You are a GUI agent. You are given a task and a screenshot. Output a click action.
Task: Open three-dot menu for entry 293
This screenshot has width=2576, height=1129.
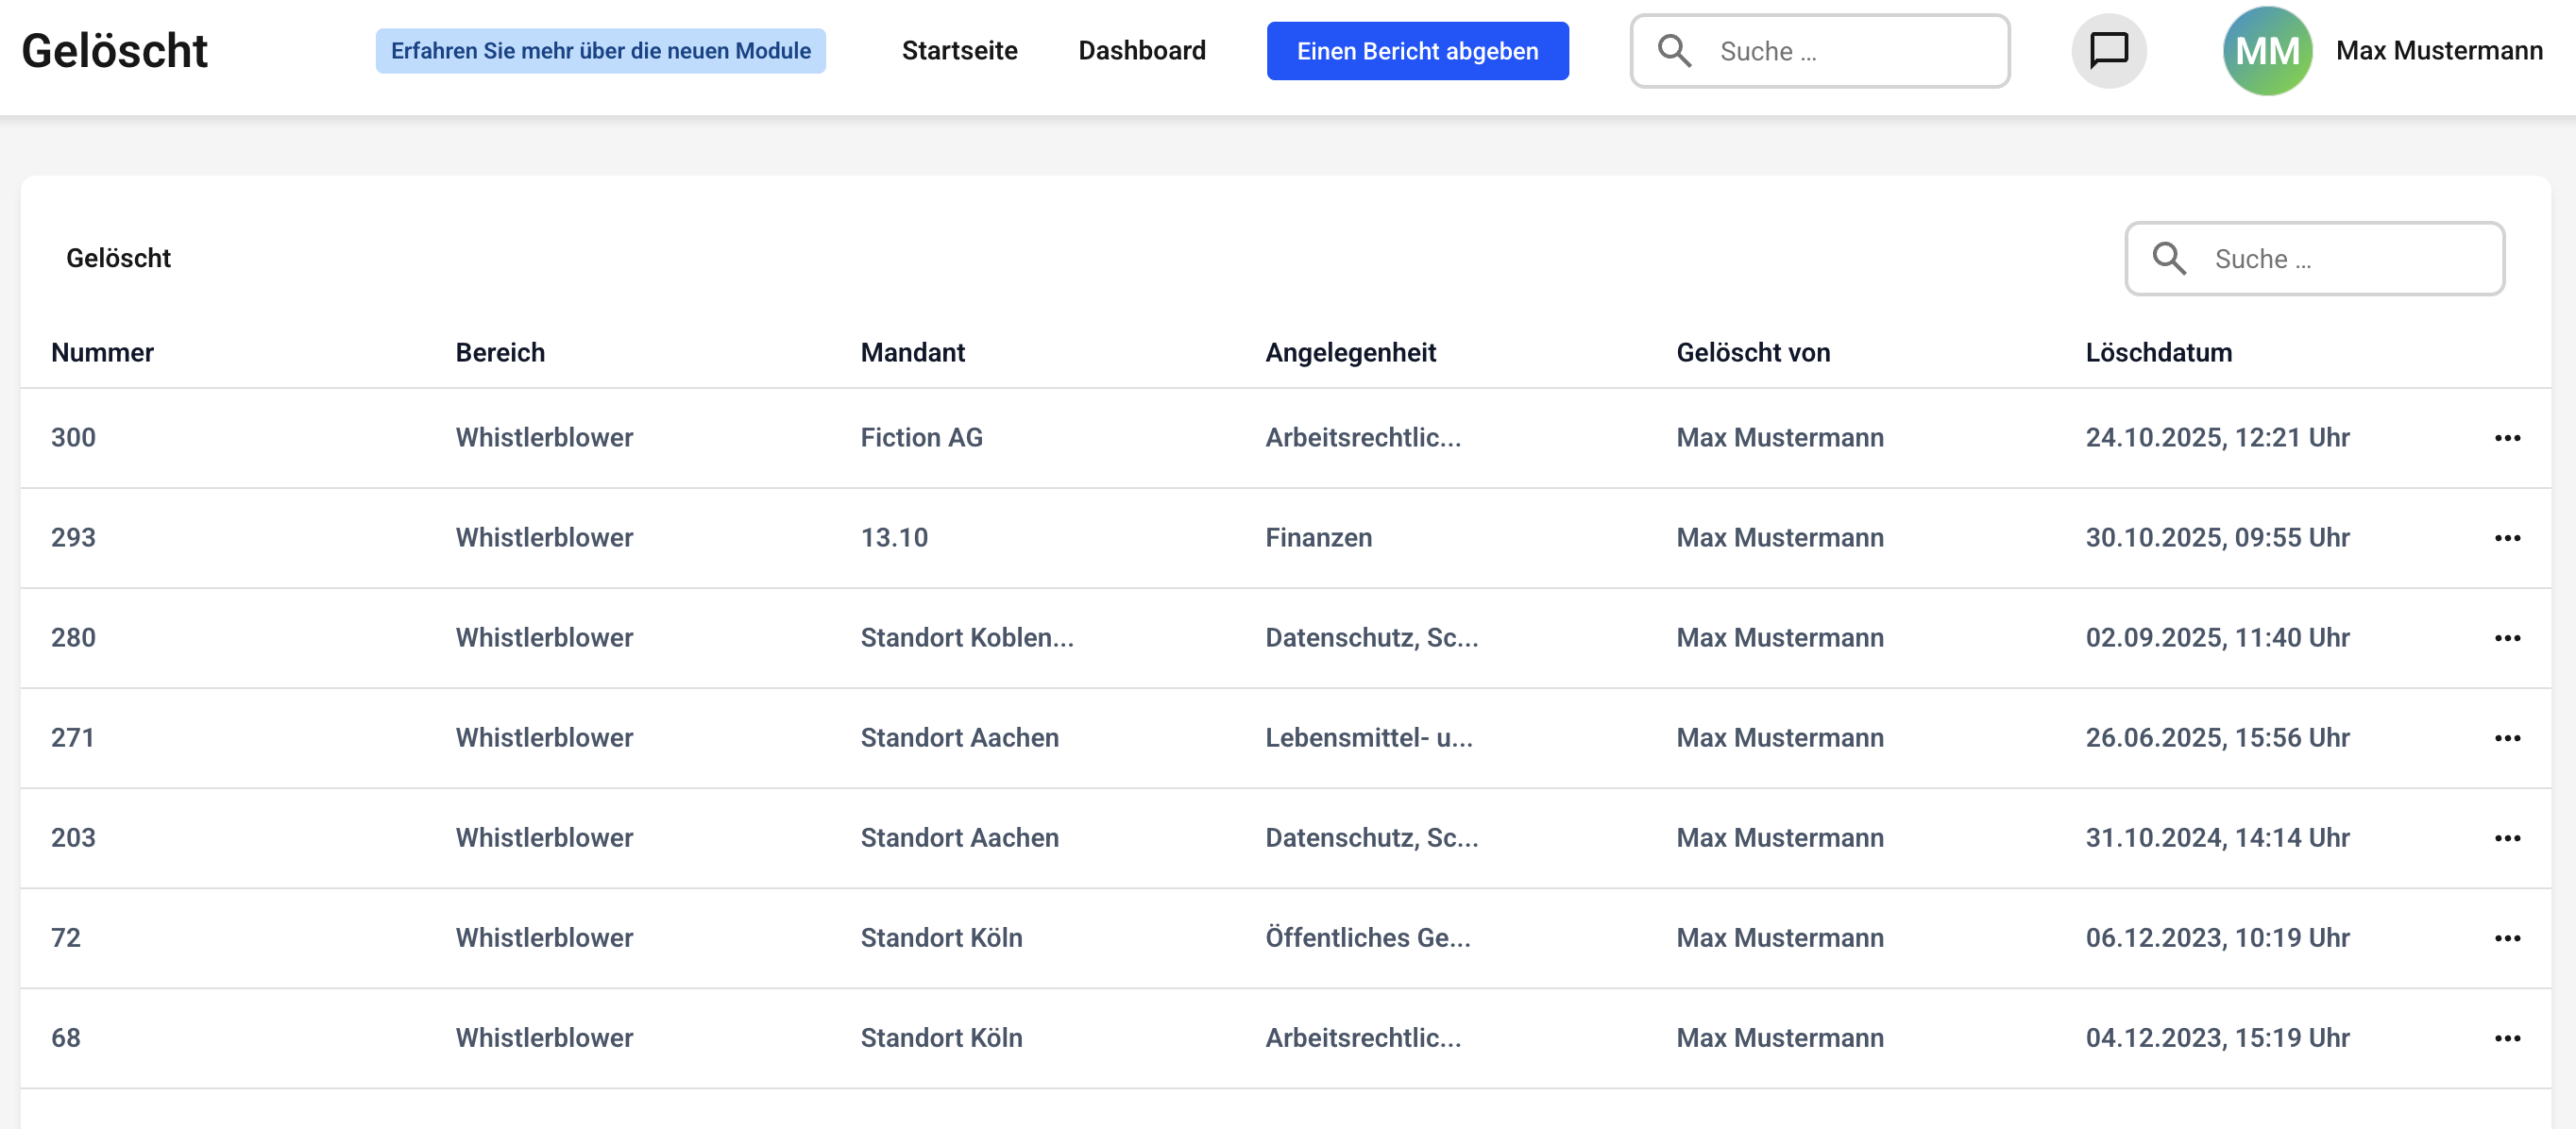click(x=2506, y=538)
